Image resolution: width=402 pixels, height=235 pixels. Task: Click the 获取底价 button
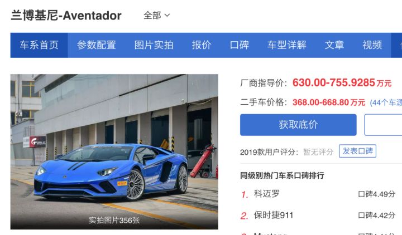coord(298,125)
